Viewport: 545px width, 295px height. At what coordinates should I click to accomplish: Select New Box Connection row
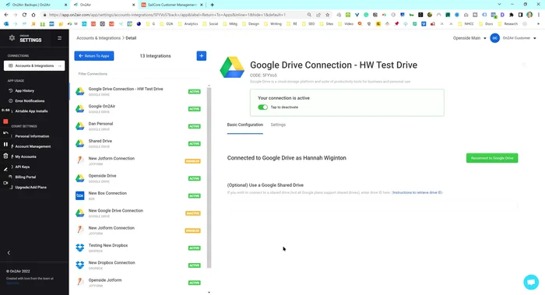point(139,195)
